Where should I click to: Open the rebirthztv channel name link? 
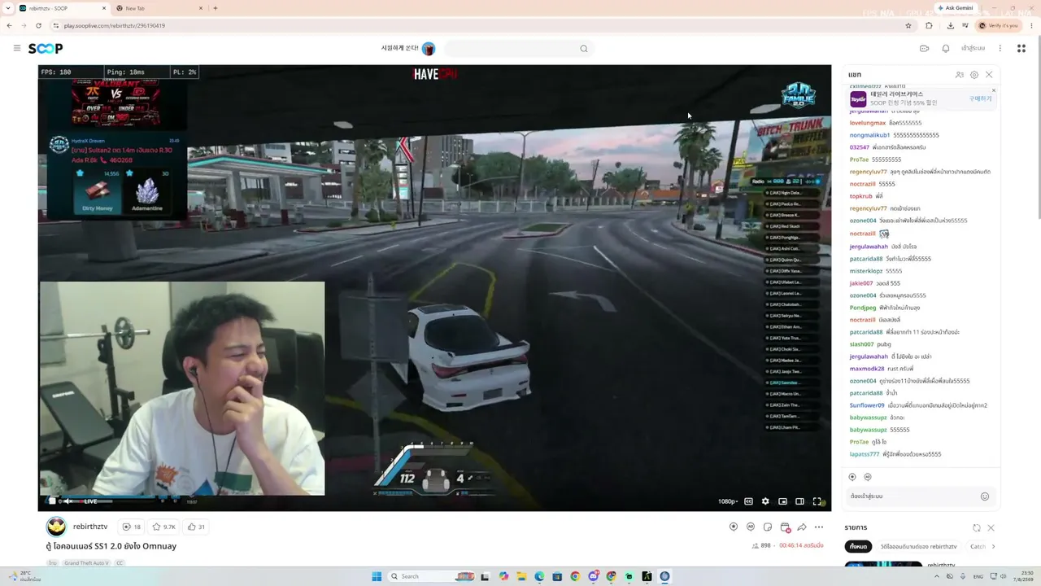90,527
